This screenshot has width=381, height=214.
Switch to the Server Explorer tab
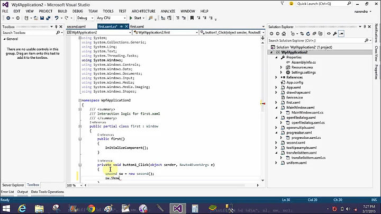13,185
